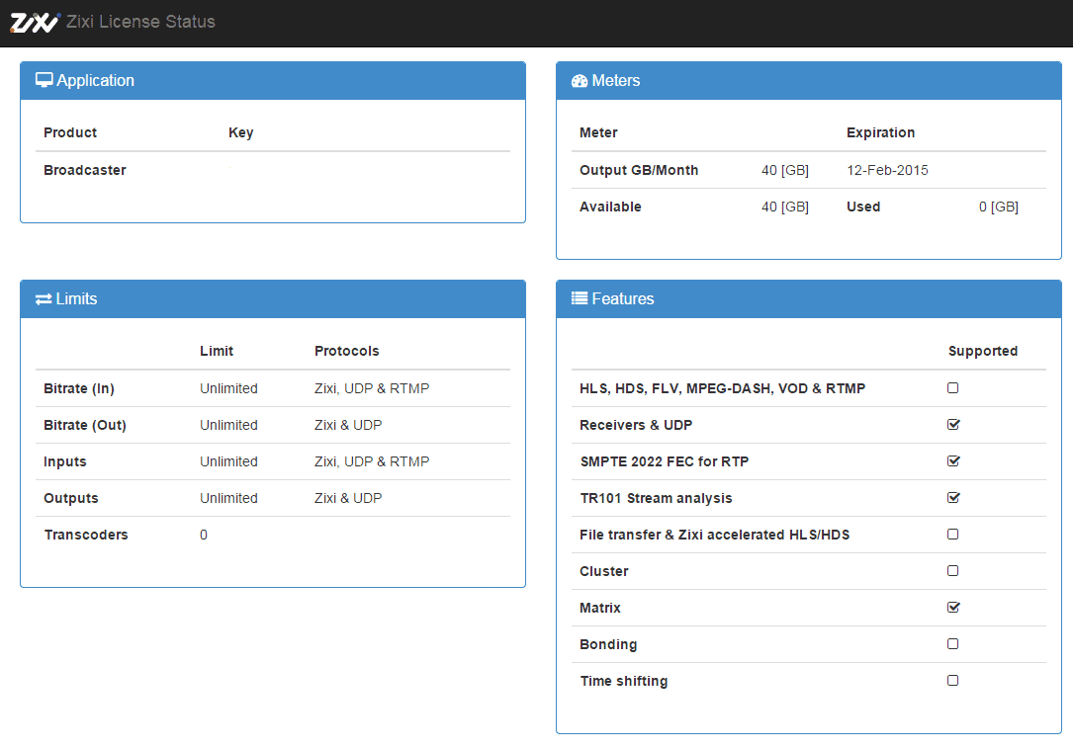The height and width of the screenshot is (747, 1073).
Task: Click the exchange arrows icon beside Limits
Action: coord(44,299)
